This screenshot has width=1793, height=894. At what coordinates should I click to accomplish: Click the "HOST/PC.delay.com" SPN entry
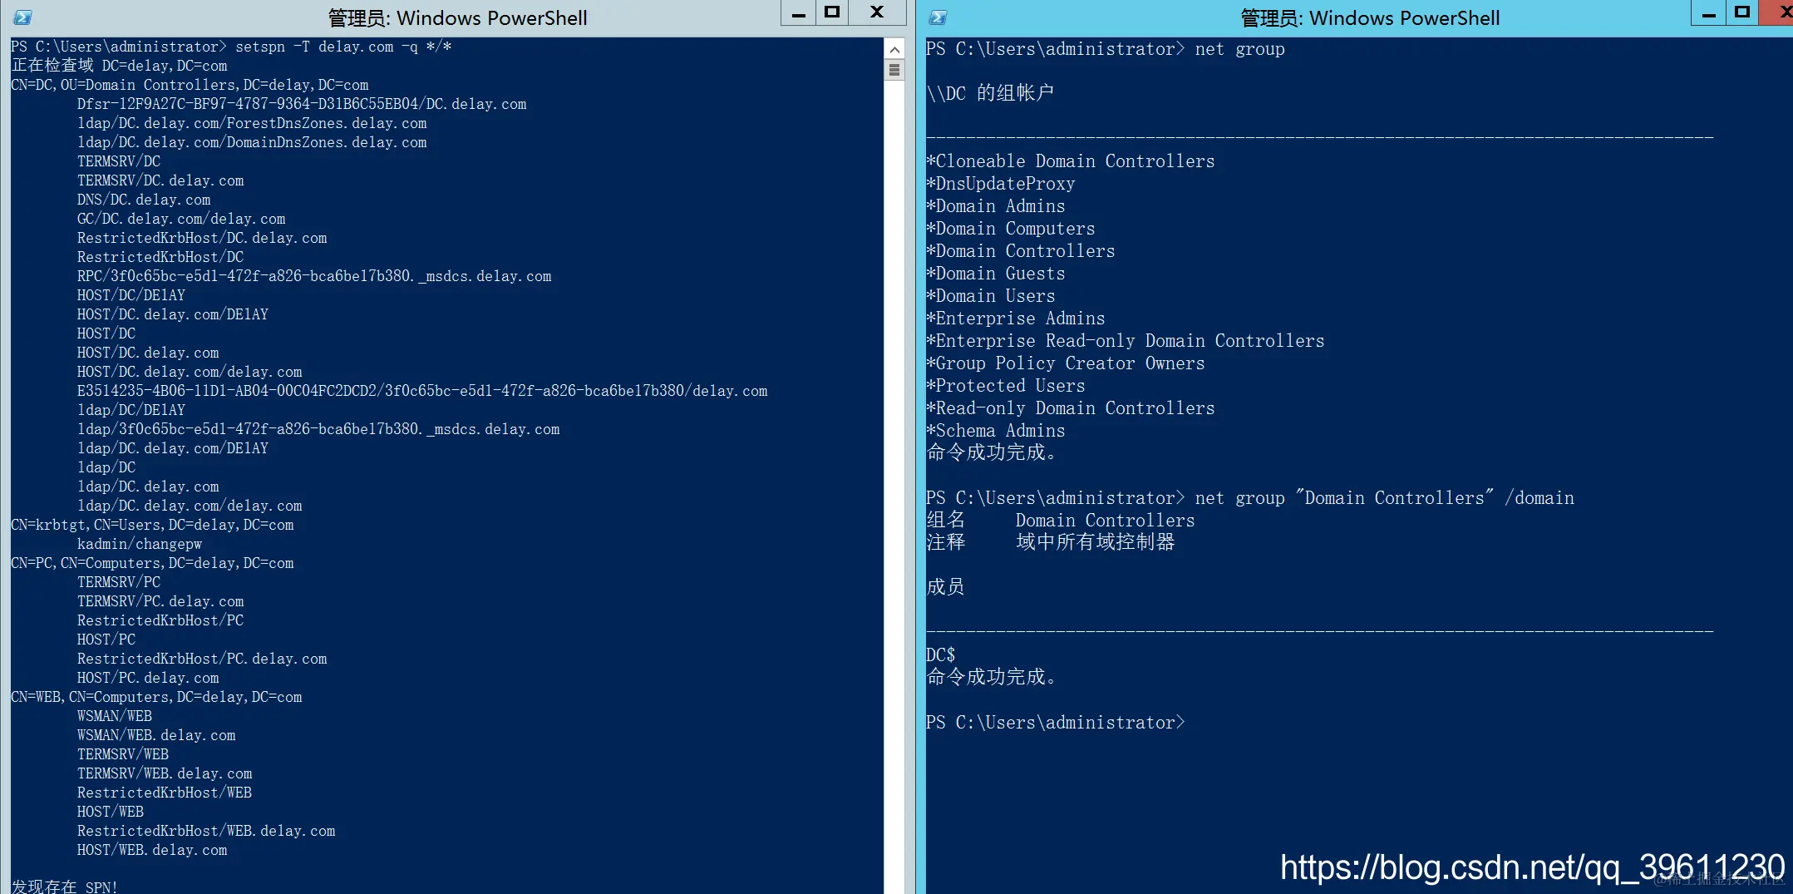coord(148,678)
